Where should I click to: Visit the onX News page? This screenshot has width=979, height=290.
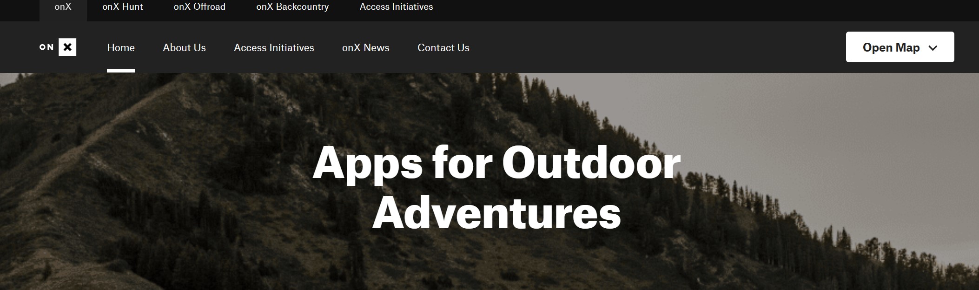click(x=366, y=47)
